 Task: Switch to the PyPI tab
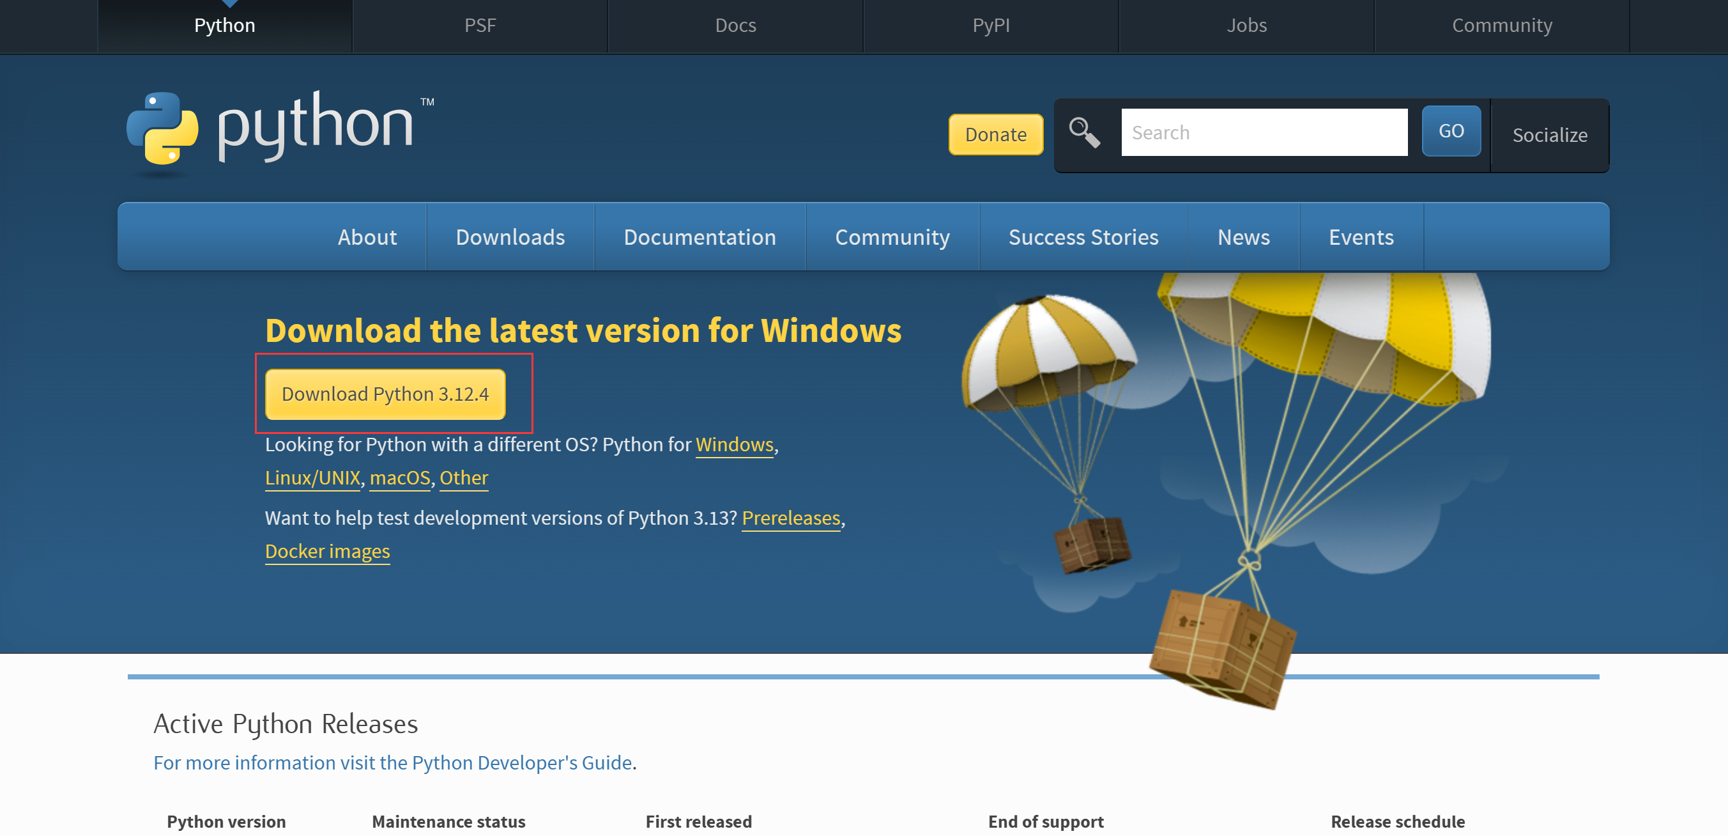(991, 26)
